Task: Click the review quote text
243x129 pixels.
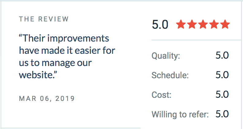Action: click(x=67, y=56)
